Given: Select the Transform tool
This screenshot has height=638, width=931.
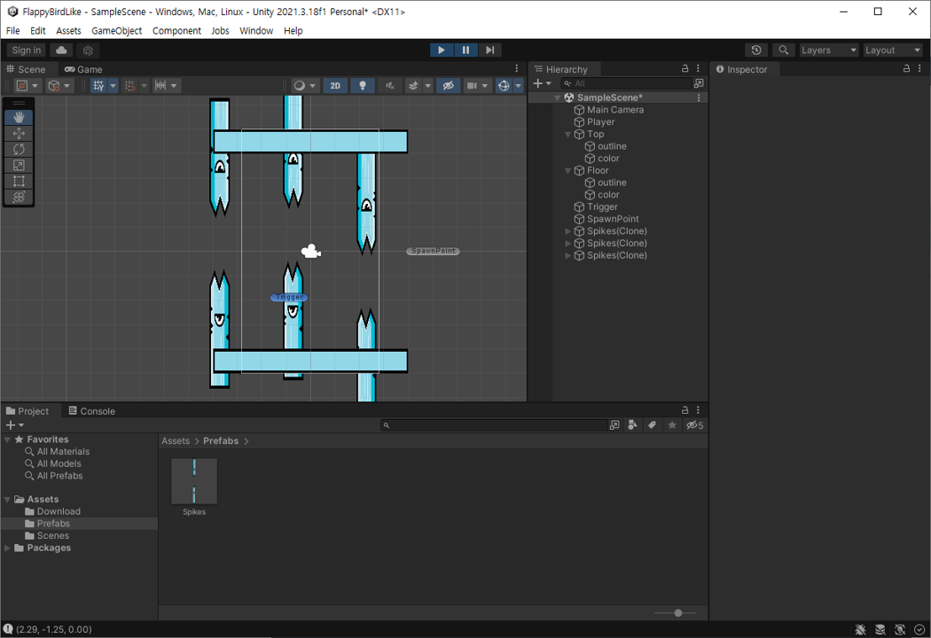Looking at the screenshot, I should pyautogui.click(x=19, y=197).
